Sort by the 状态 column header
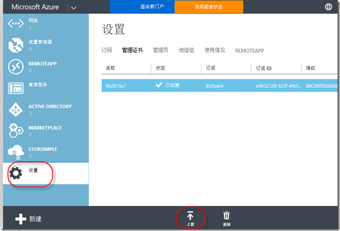 point(160,68)
